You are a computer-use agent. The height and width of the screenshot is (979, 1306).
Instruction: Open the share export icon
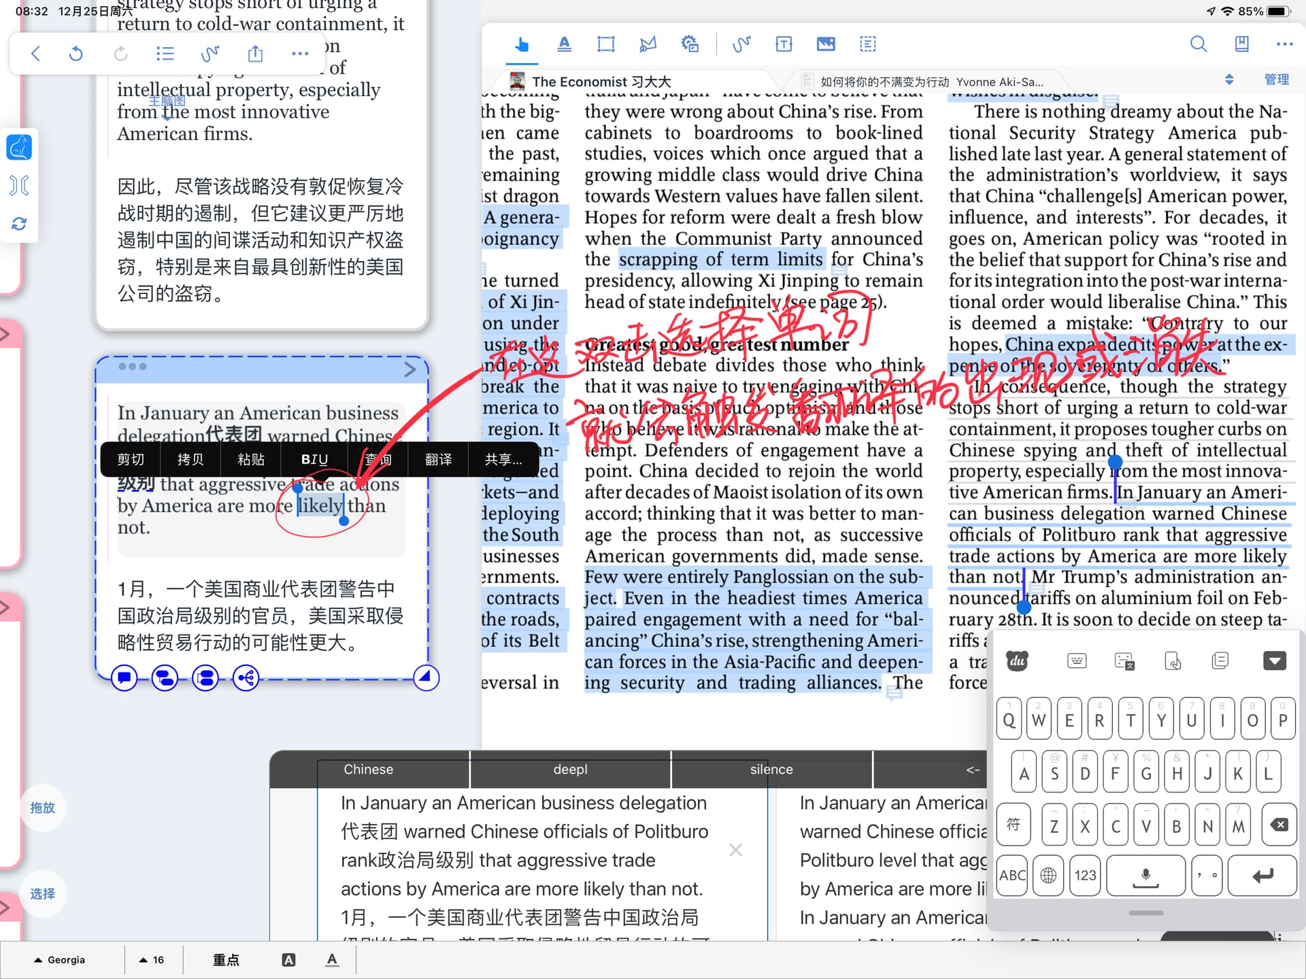coord(255,54)
